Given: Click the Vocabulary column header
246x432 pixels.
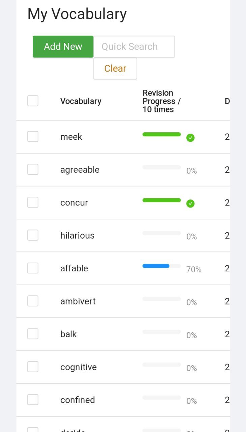Looking at the screenshot, I should point(81,101).
